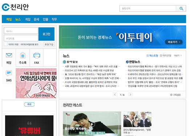Open headline '러시아 국경순찰대원 3명' news

[91, 82]
